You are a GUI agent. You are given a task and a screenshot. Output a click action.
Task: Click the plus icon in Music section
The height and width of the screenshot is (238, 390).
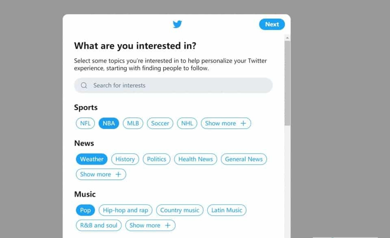167,225
